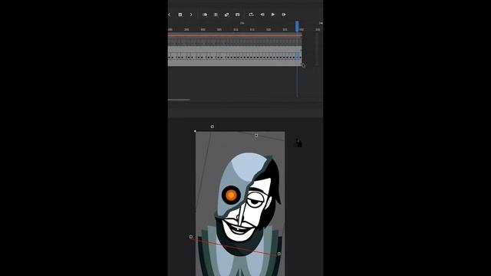Click the timeline horizontal scrollbar thumb
Viewport: 491px width, 276px height.
(x=179, y=100)
